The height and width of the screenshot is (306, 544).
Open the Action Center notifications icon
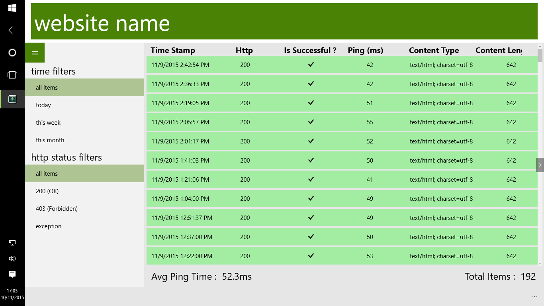tap(12, 274)
